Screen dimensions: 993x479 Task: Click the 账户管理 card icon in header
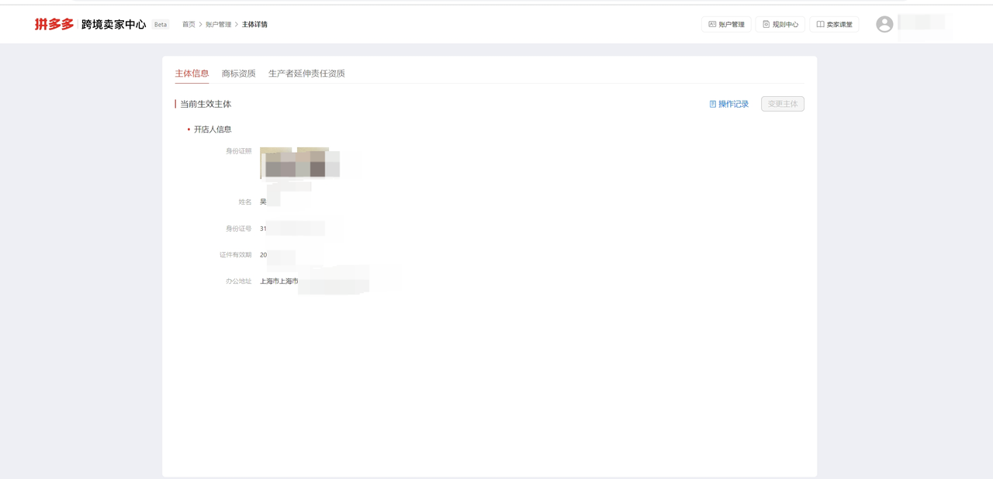click(x=712, y=25)
